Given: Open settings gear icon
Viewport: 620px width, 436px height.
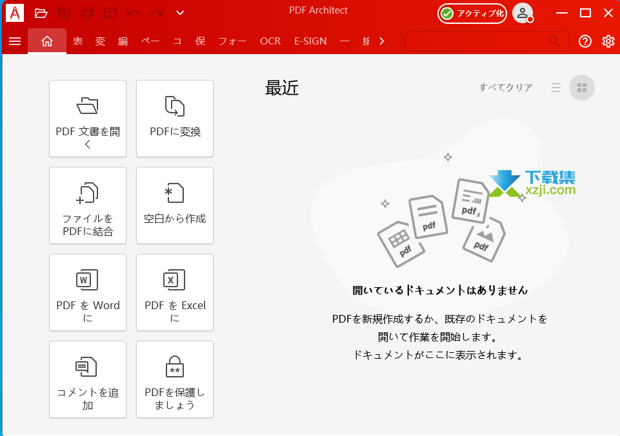Looking at the screenshot, I should pos(608,41).
